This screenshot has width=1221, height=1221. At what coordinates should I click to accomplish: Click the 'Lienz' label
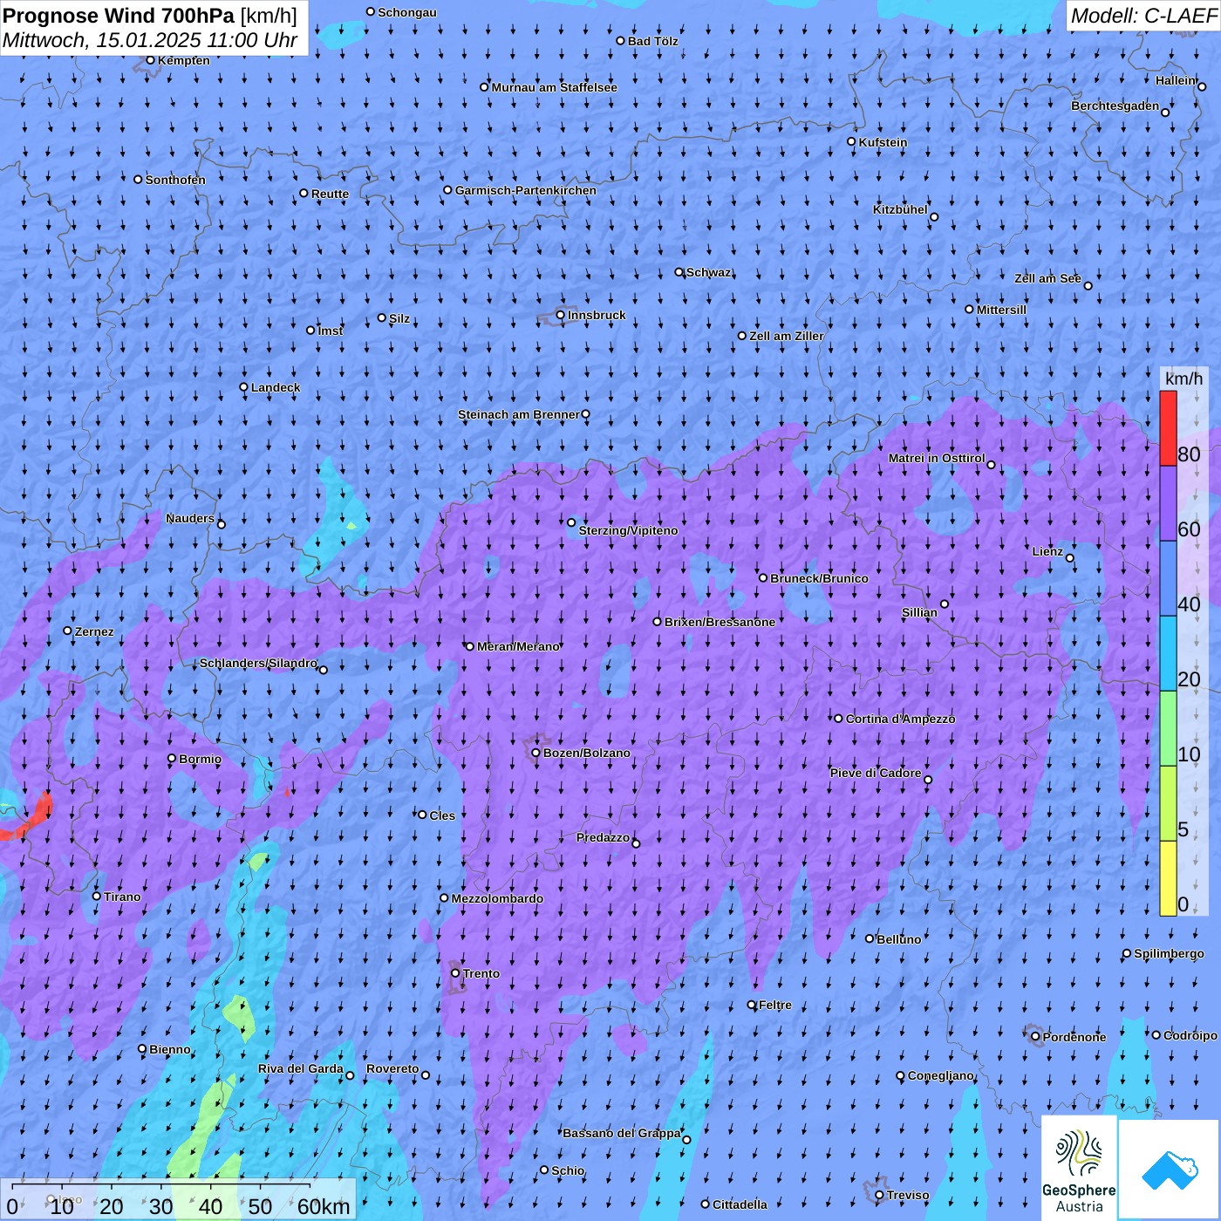[1047, 551]
